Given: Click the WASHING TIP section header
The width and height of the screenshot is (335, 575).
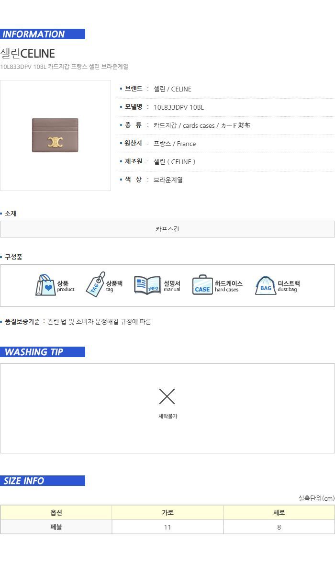Looking at the screenshot, I should click(x=43, y=352).
